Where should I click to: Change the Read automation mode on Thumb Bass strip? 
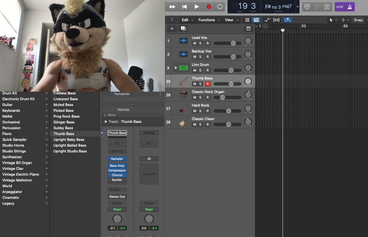pos(117,209)
